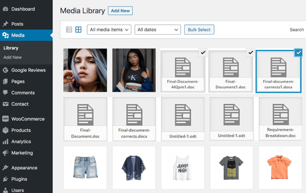Click Add New link under Media
Viewport: 306px width, 193px height.
click(x=13, y=57)
